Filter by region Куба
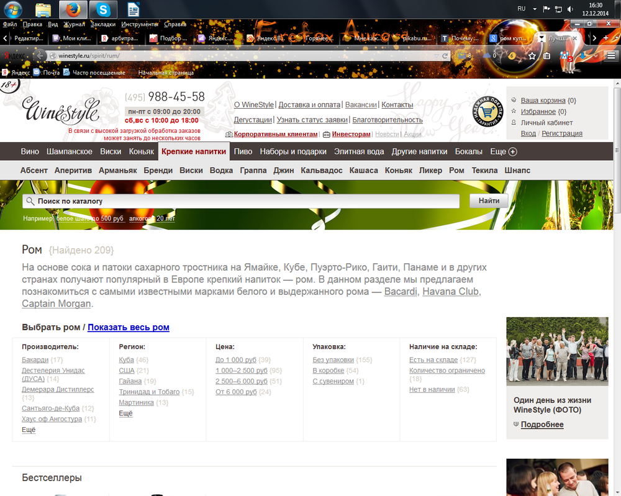 [126, 360]
